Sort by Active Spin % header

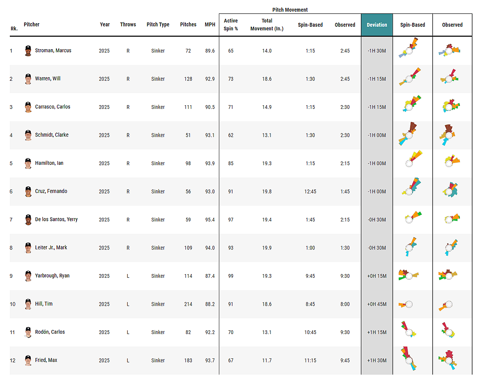coord(231,24)
